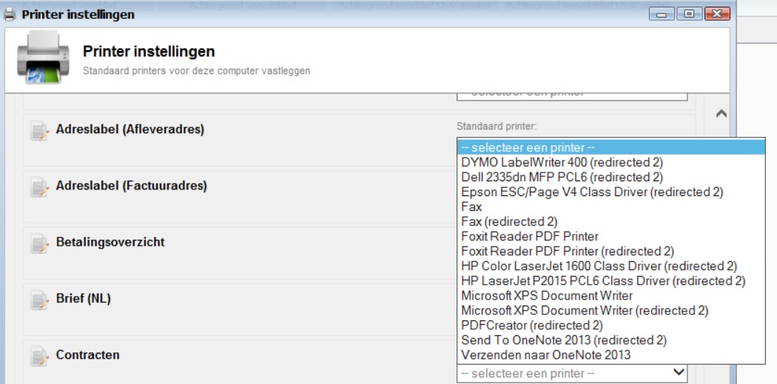
Task: Click the Adreslabel (Afleveradres) document icon
Action: (38, 131)
